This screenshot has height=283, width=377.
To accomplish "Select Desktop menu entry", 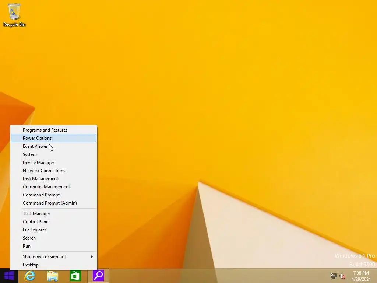I will coord(53,265).
